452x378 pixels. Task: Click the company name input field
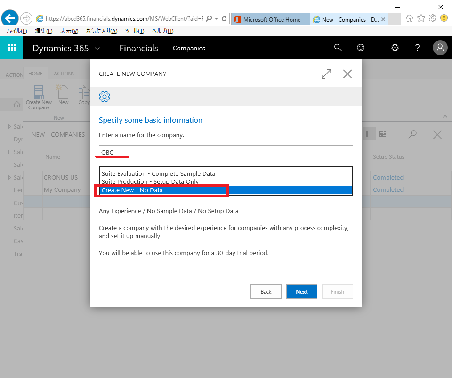pos(226,152)
